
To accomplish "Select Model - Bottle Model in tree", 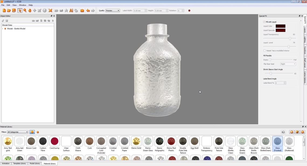I will [x=16, y=29].
